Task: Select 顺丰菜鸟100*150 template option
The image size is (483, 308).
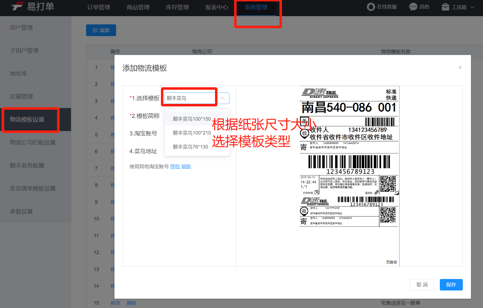Action: (197, 119)
